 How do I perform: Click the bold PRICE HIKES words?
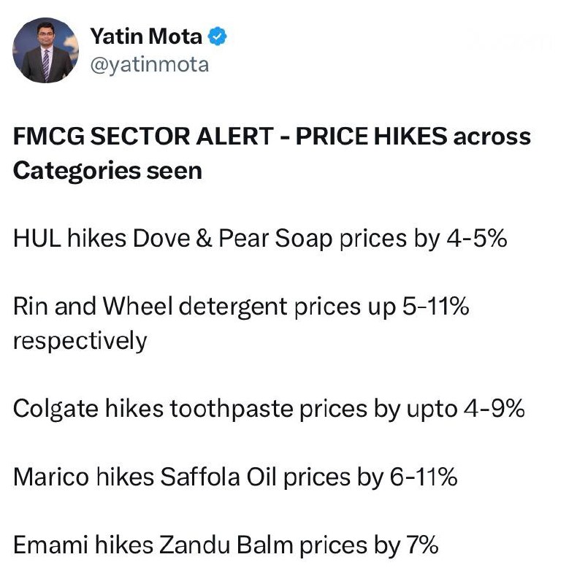[371, 136]
